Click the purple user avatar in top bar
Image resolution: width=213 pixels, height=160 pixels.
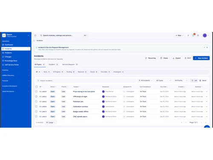click(204, 35)
